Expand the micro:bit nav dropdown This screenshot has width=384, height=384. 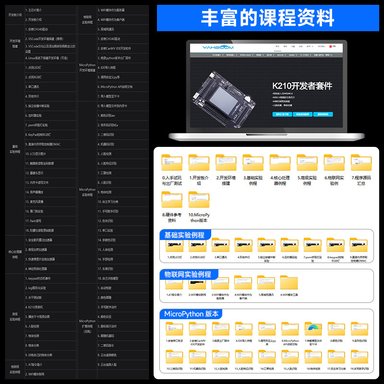coord(281,55)
